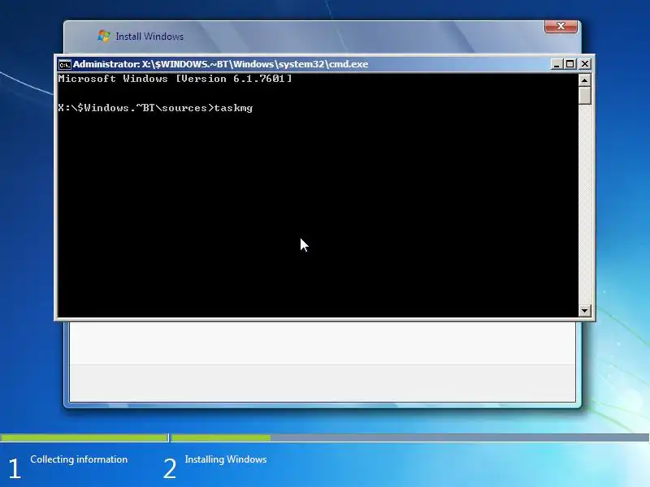Click the Collecting information progress bar
Screen dimensions: 650x487
pos(84,437)
